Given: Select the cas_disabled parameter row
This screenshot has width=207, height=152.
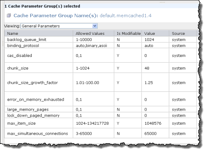Looking at the screenshot, I should [x=100, y=55].
